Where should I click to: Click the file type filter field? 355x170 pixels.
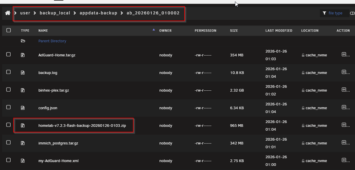[335, 13]
